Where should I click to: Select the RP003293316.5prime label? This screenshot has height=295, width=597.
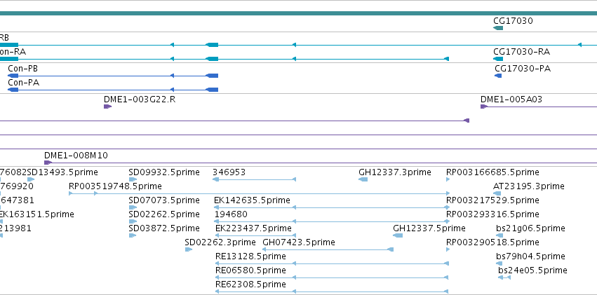[x=492, y=214]
